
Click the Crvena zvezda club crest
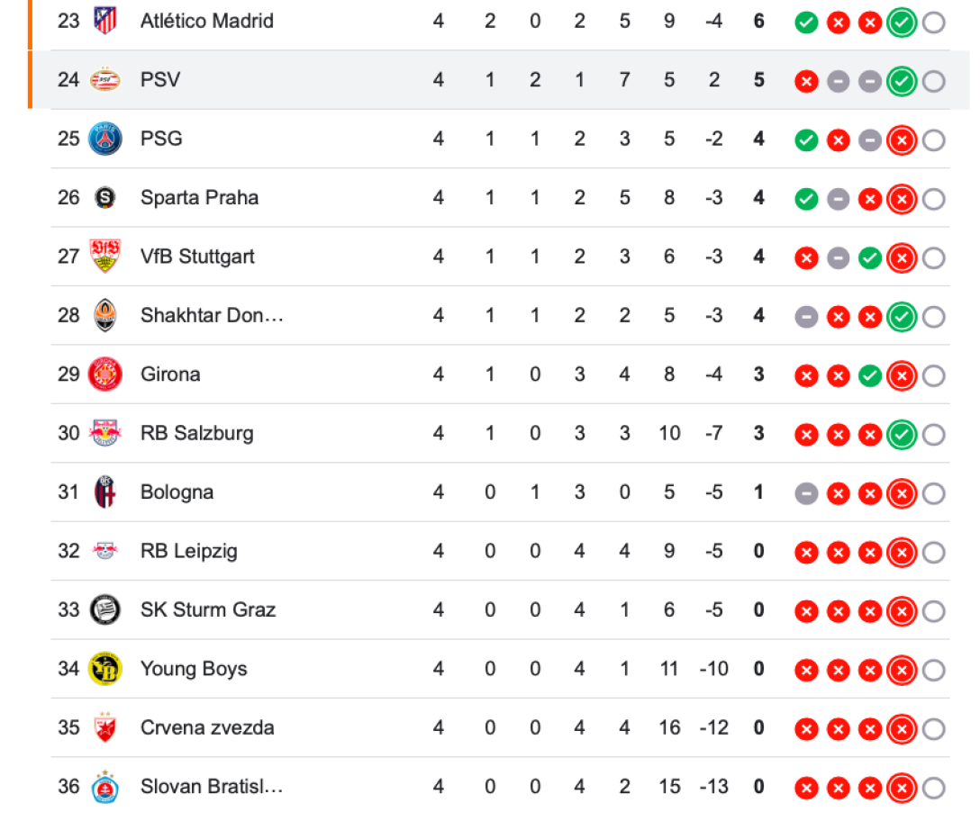click(105, 727)
